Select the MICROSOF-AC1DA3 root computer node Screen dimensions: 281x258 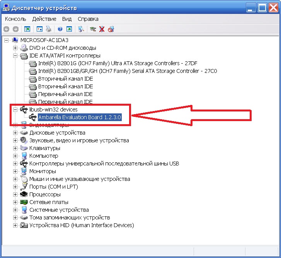pos(42,40)
